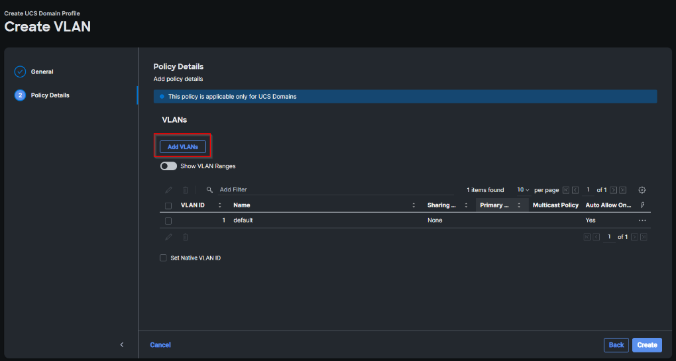This screenshot has height=361, width=676.
Task: Click the edit pencil icon above the table
Action: [x=168, y=190]
